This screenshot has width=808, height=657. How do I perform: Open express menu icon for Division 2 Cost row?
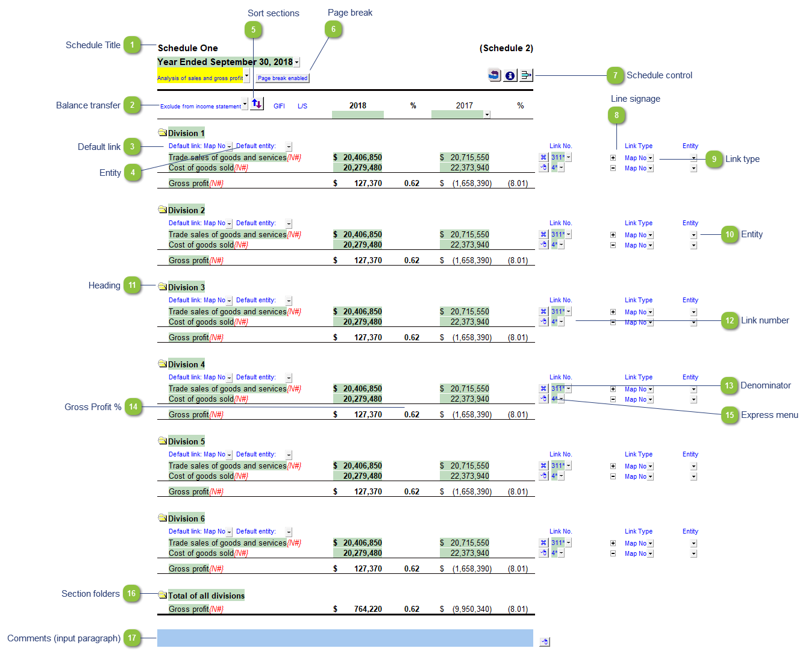pyautogui.click(x=543, y=245)
